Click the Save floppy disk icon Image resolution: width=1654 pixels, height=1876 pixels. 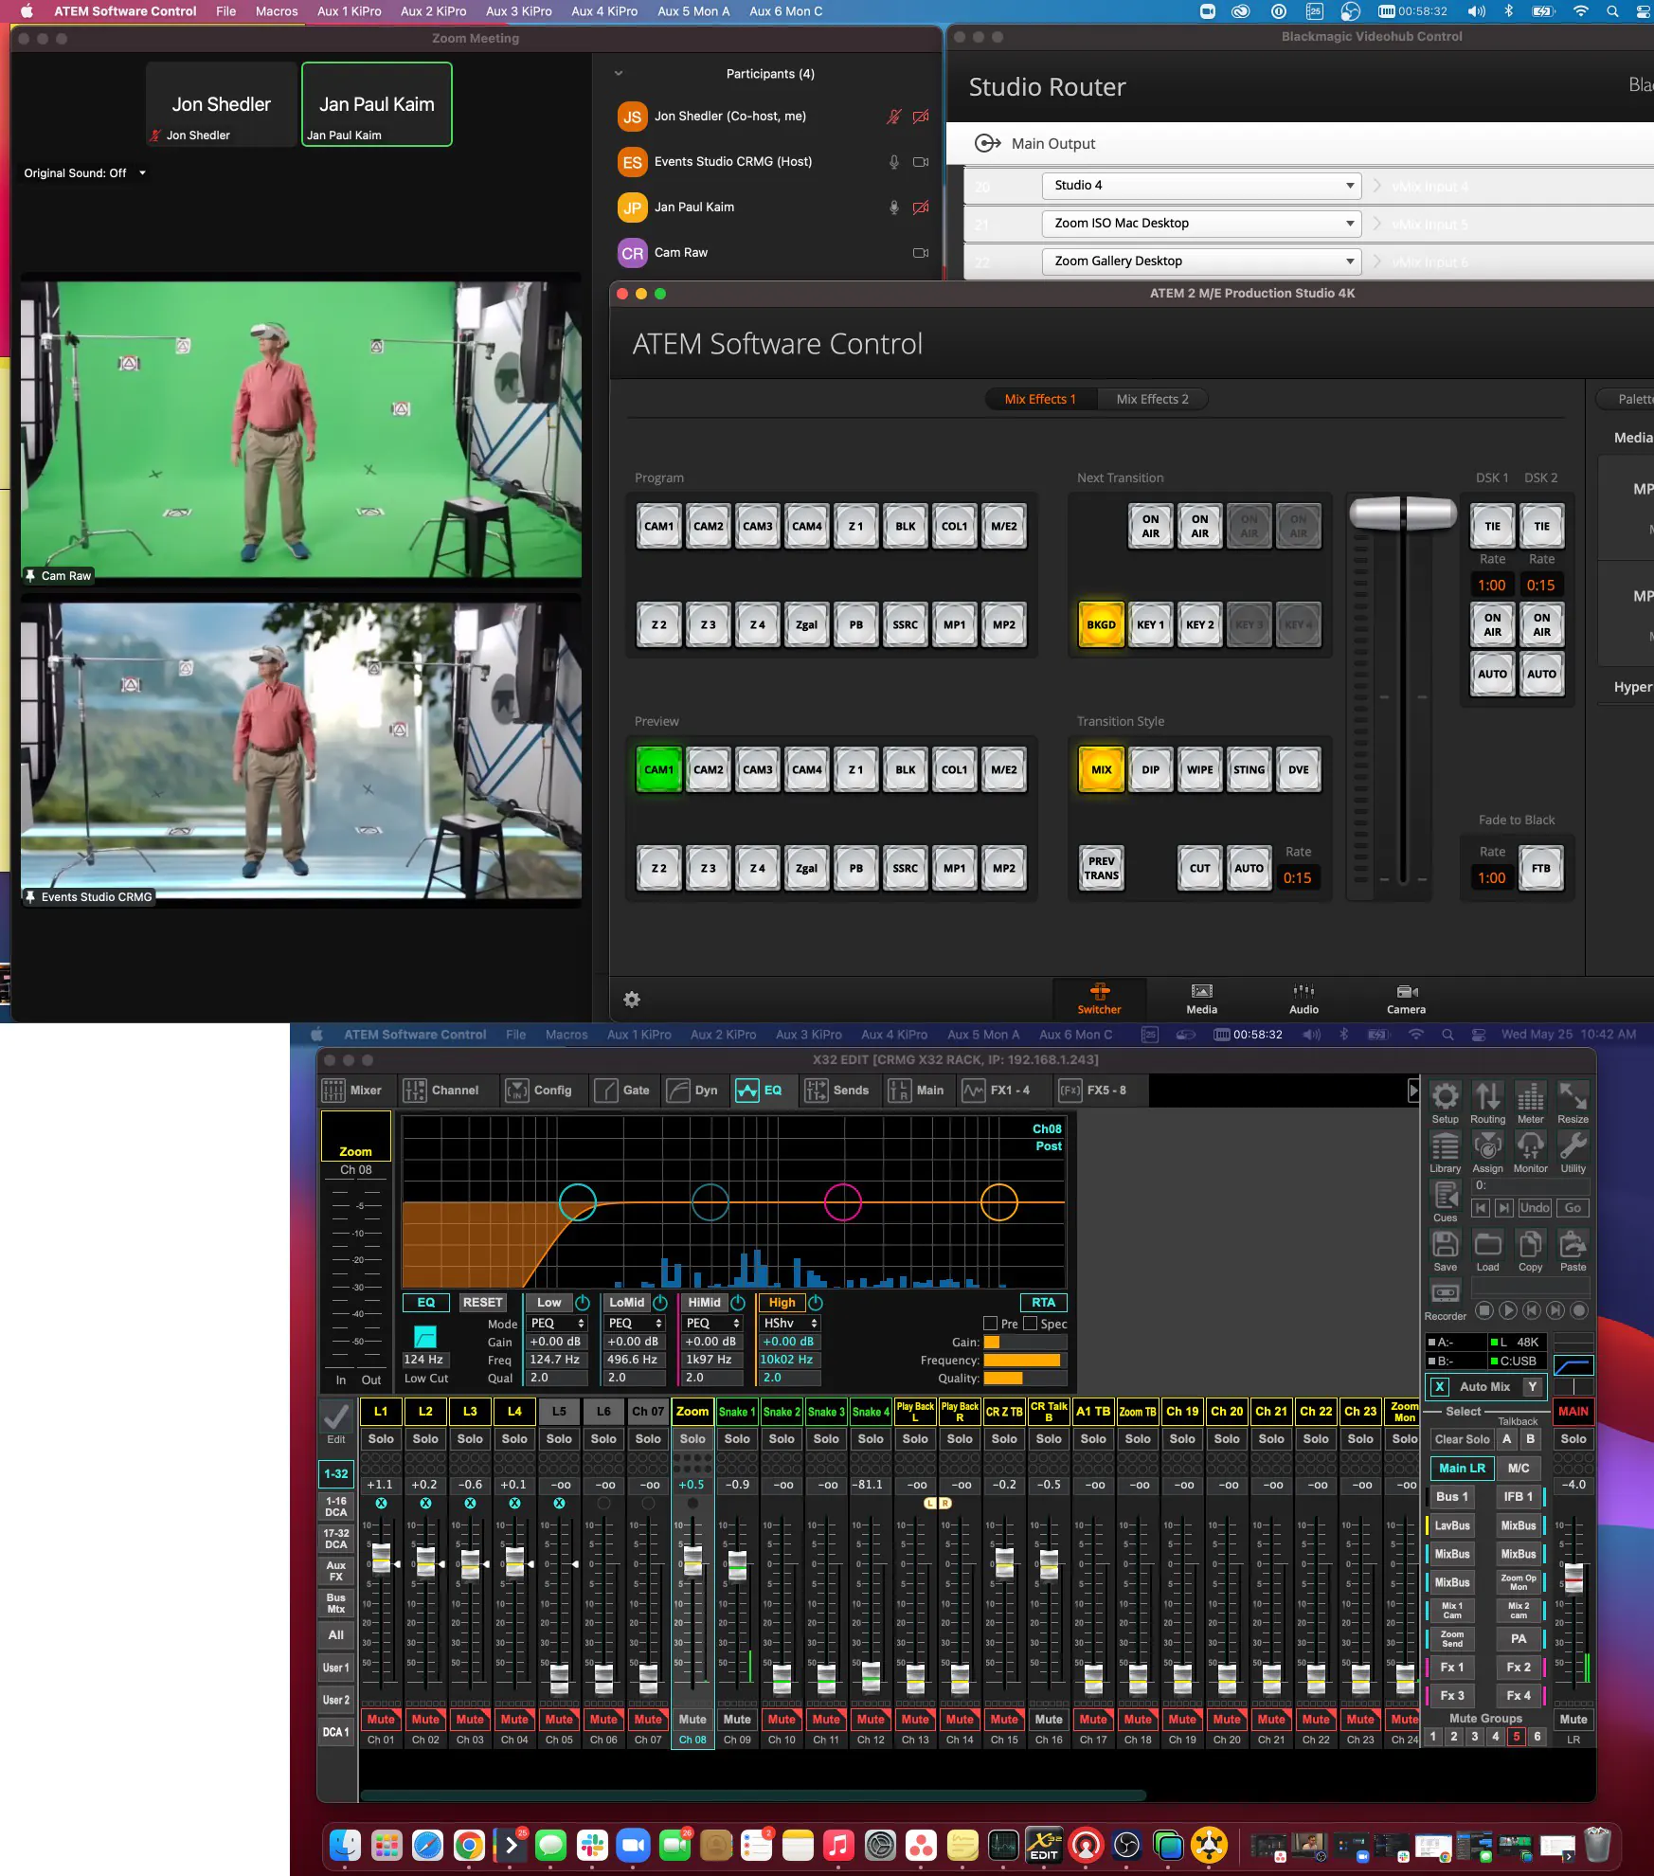pyautogui.click(x=1445, y=1245)
